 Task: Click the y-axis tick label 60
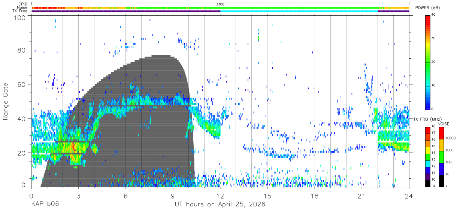(21, 85)
